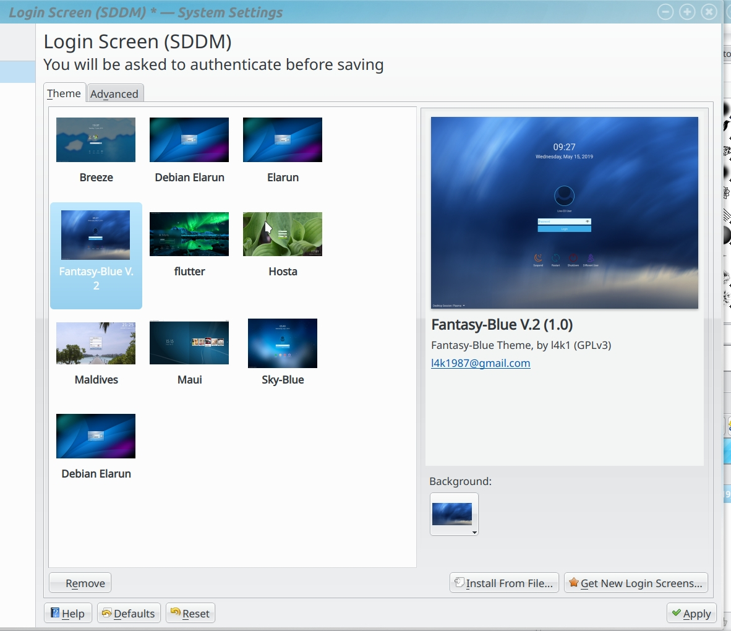The height and width of the screenshot is (631, 731).
Task: Select the Sky-Blue theme thumbnail
Action: coord(282,343)
